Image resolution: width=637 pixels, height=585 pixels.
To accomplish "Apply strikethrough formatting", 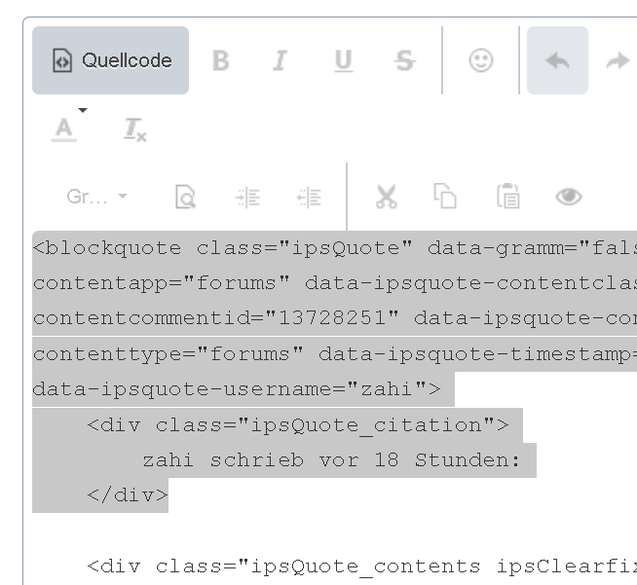I will coord(404,60).
